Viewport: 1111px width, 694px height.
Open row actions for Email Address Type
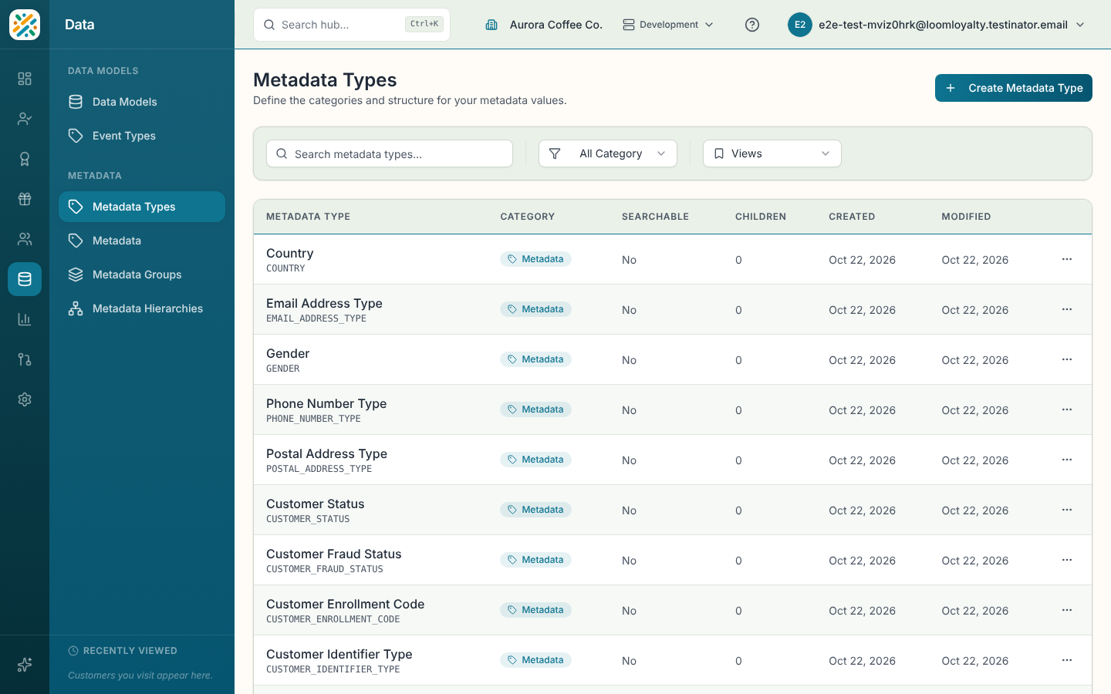click(1067, 309)
